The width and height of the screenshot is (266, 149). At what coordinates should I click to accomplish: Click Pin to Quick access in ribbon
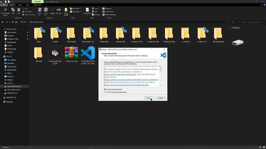(5, 12)
